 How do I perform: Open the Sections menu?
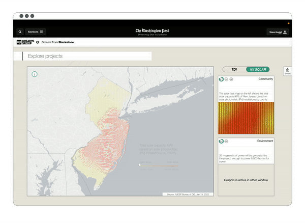pyautogui.click(x=36, y=32)
